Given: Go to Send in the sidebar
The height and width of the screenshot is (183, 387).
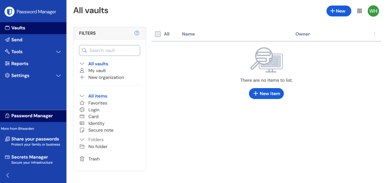Looking at the screenshot, I should tap(17, 40).
